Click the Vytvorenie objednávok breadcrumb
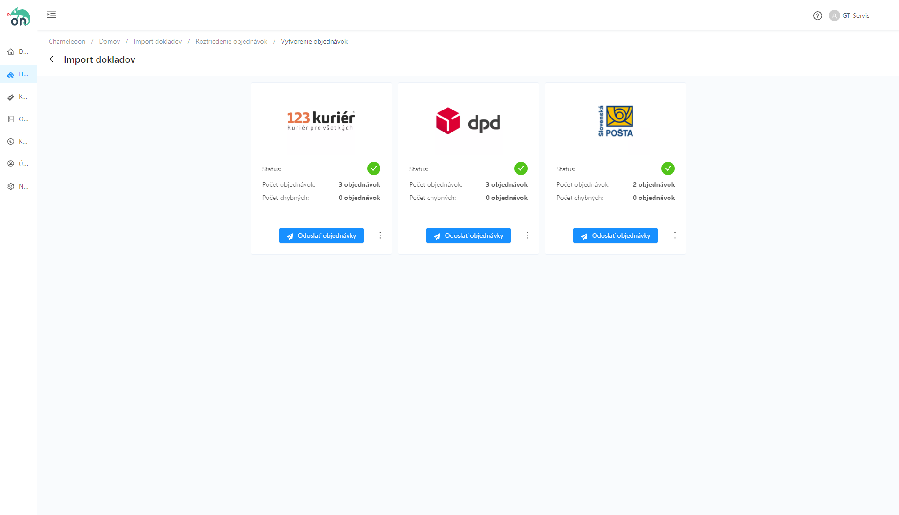This screenshot has height=515, width=899. click(x=314, y=41)
